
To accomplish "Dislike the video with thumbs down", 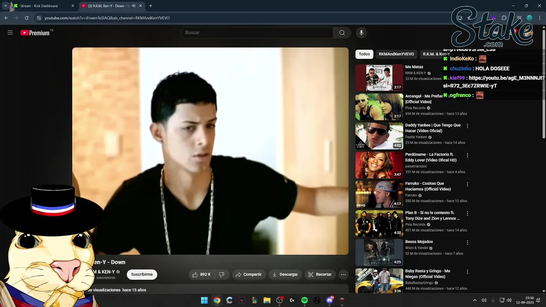I will [222, 275].
